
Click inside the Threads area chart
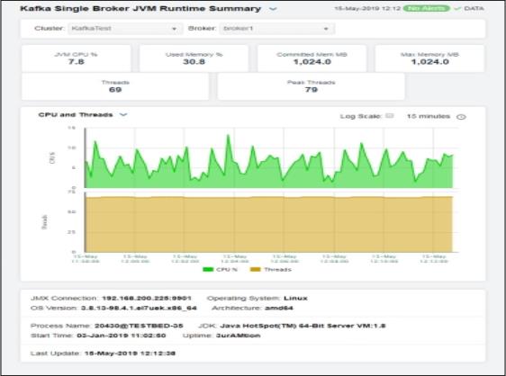point(269,224)
